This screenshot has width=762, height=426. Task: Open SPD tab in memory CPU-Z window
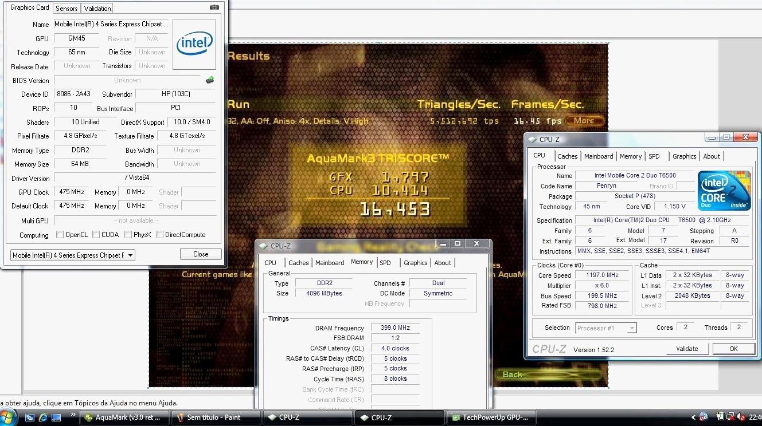(x=385, y=263)
